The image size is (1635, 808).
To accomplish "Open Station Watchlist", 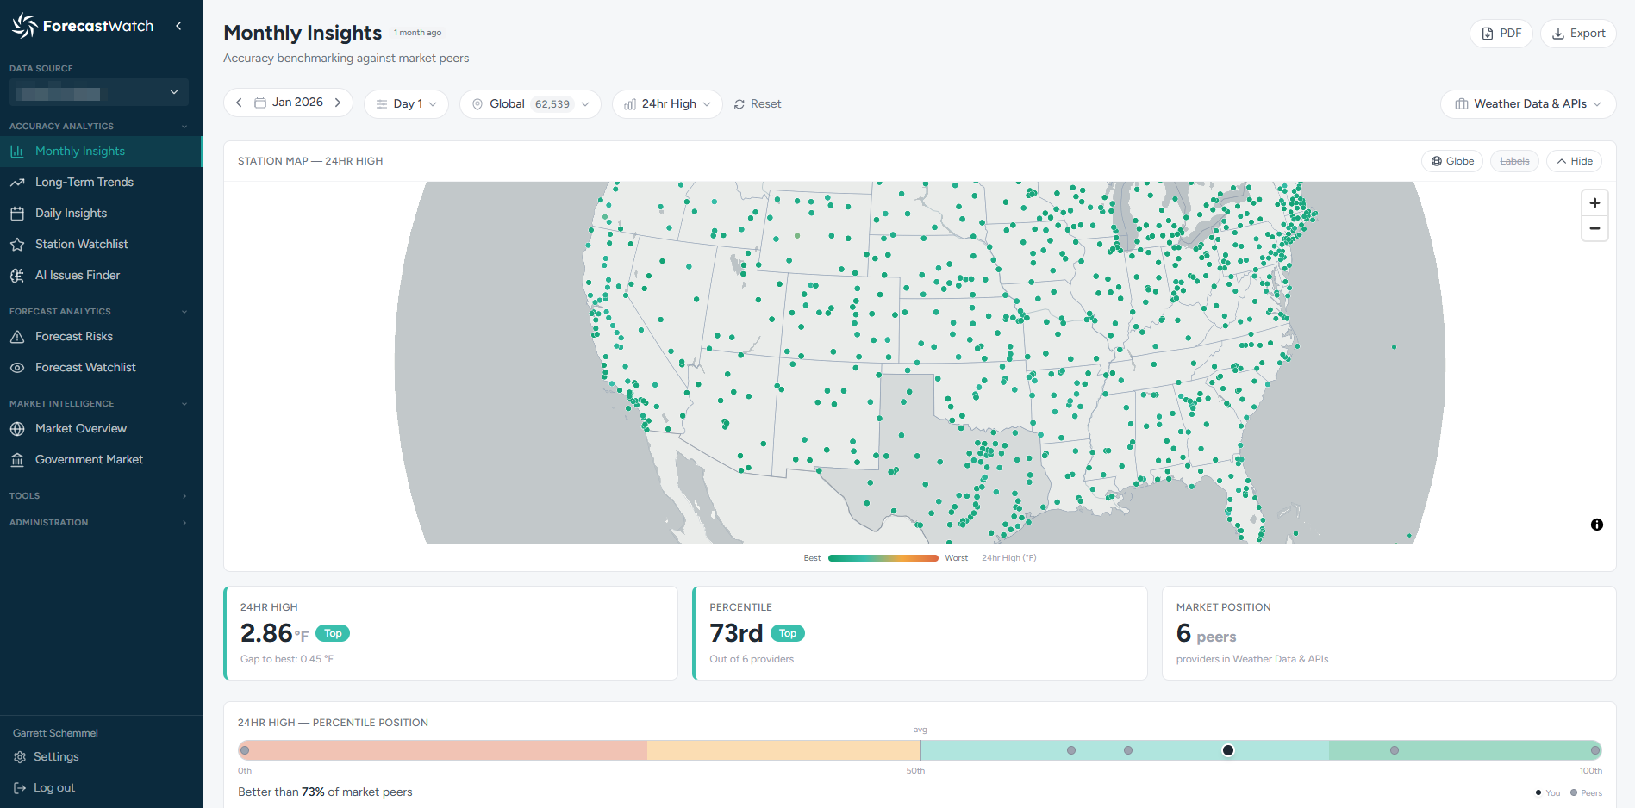I will tap(101, 245).
